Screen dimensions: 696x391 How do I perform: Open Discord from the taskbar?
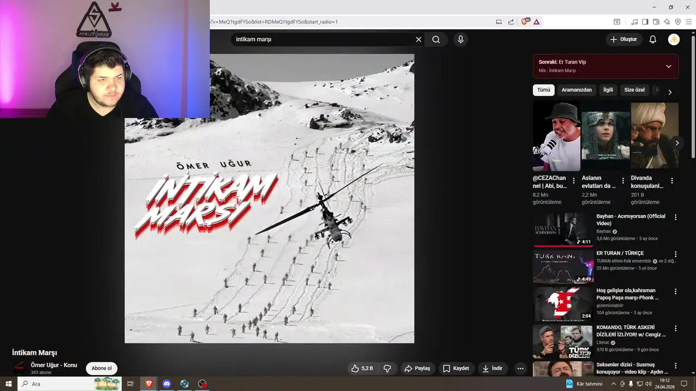(x=166, y=384)
